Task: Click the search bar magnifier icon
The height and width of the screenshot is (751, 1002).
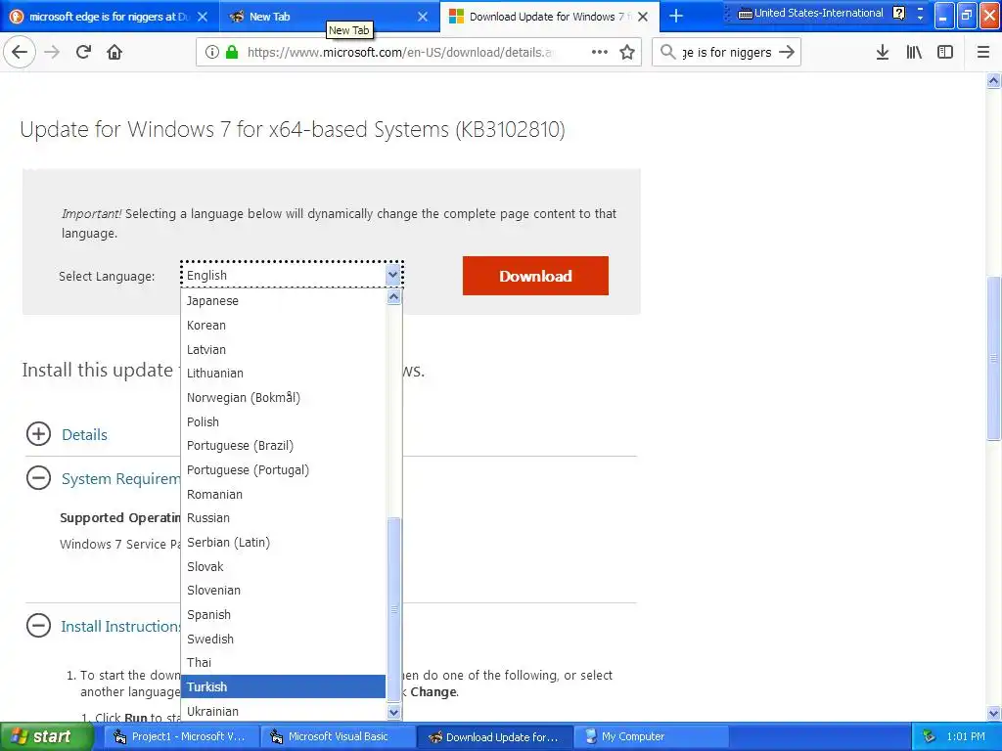Action: [x=667, y=52]
